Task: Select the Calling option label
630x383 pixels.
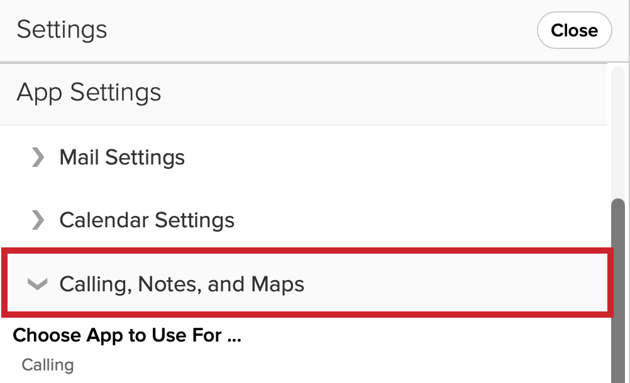Action: (x=48, y=365)
